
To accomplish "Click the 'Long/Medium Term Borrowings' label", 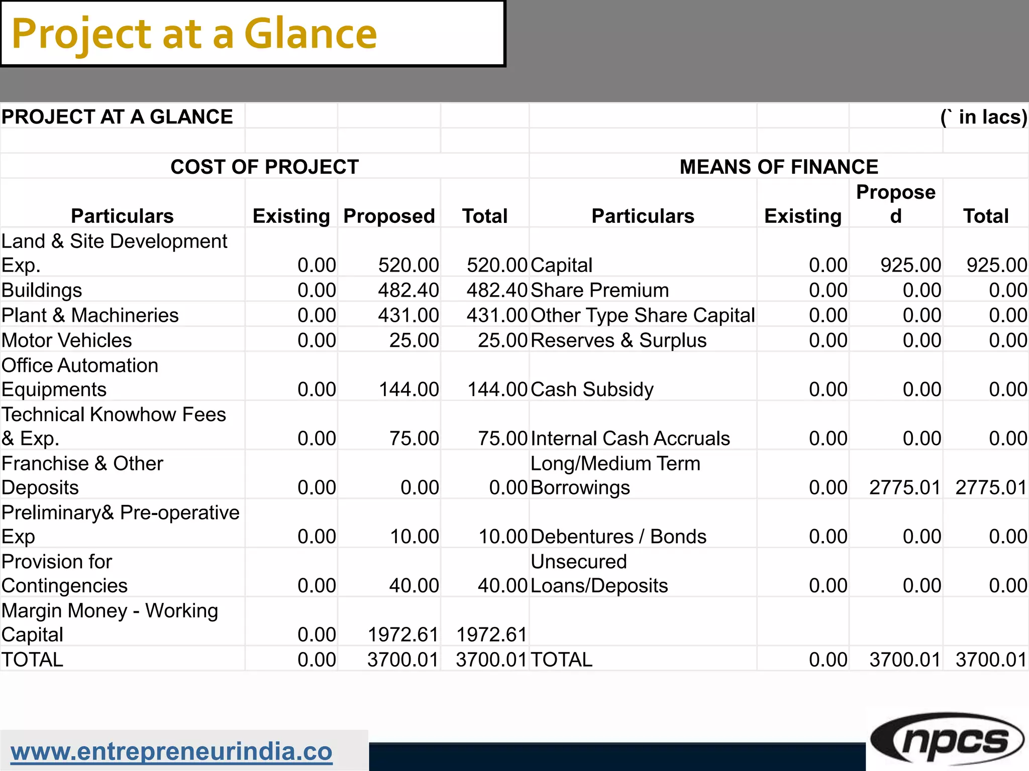I will point(615,475).
